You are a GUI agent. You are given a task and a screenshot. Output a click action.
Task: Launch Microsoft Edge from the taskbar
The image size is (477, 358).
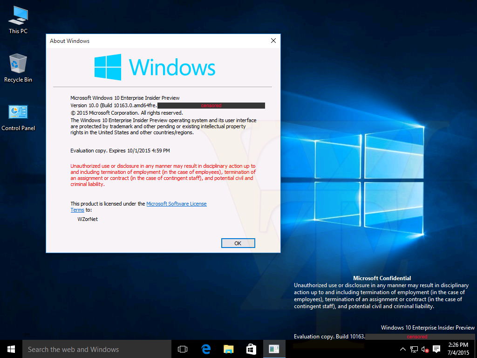pyautogui.click(x=206, y=349)
